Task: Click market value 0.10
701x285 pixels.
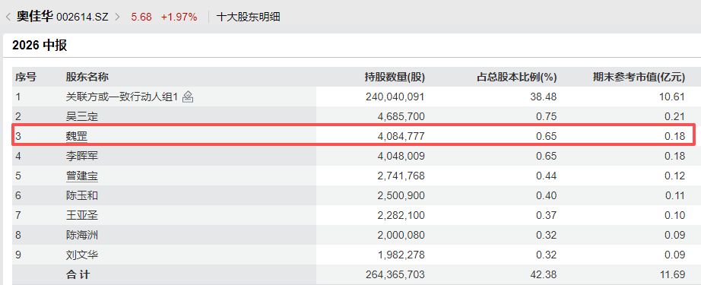Action: [x=674, y=215]
